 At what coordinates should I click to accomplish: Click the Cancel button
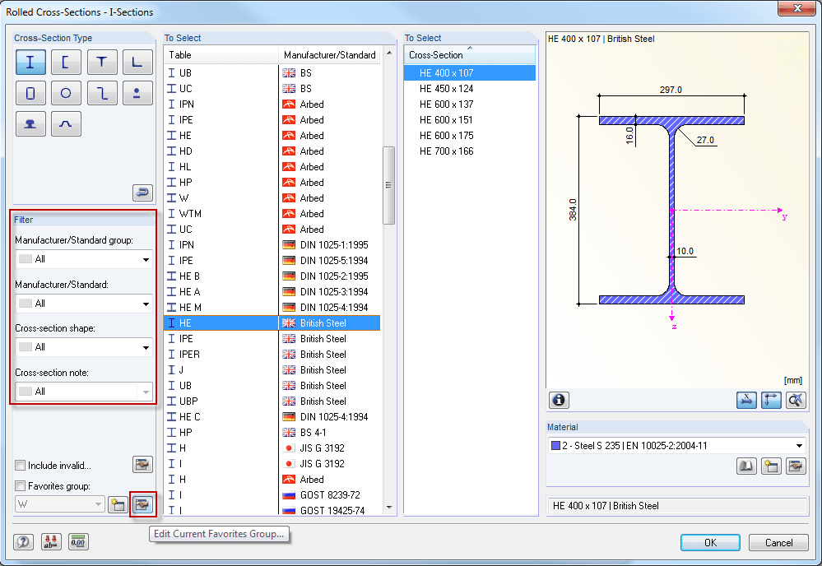coord(778,542)
